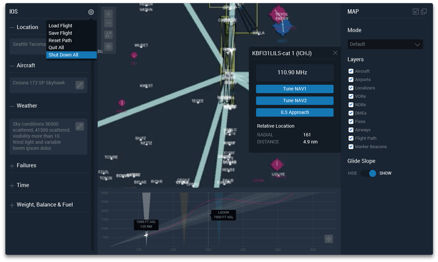Click the magenta beacon symbol below KWEST

click(x=122, y=103)
